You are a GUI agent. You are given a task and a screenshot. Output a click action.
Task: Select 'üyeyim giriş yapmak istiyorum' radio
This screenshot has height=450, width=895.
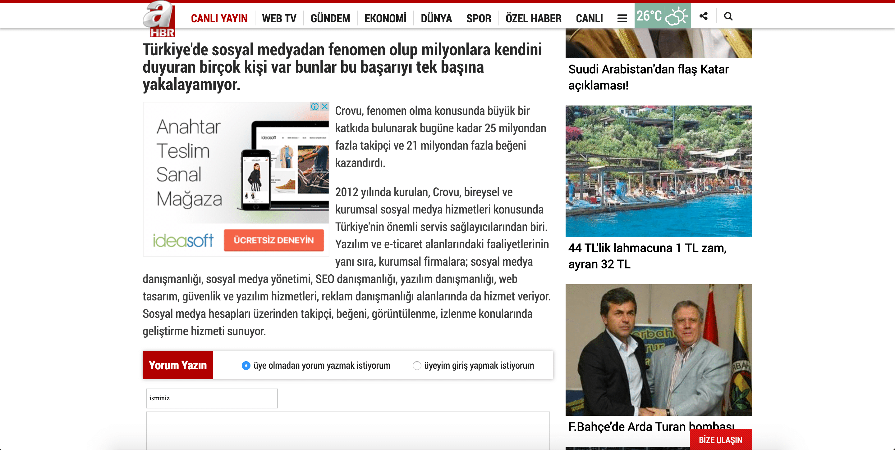click(416, 365)
